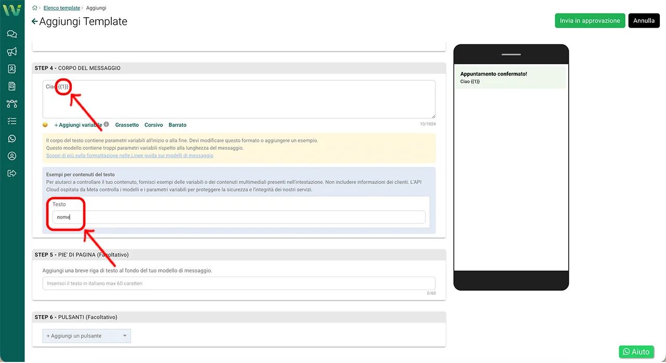Apply Corsivo italic formatting
Screen dimensions: 666x363
click(153, 125)
